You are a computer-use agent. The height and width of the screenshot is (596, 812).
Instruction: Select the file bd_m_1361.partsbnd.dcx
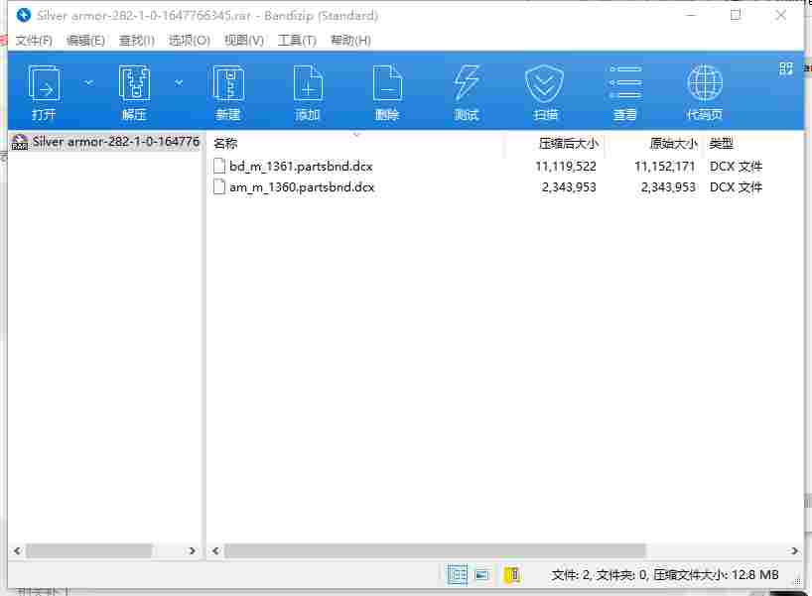click(x=301, y=166)
